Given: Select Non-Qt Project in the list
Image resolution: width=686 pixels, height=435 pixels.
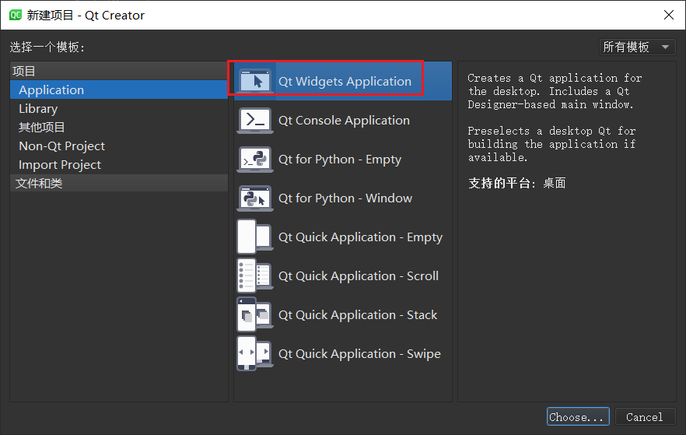Looking at the screenshot, I should pyautogui.click(x=119, y=146).
